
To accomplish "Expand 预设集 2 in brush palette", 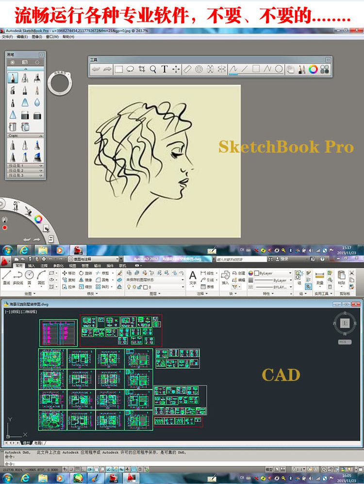I will (x=25, y=171).
